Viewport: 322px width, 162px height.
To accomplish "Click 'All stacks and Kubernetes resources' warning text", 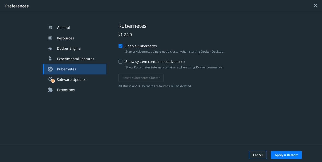I will coord(155,86).
